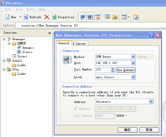The height and width of the screenshot is (137, 166).
Task: Click the XDMCP static session toolbar icon
Action: pyautogui.click(x=90, y=17)
